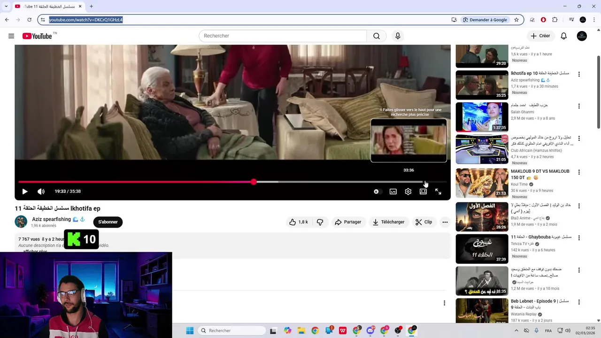The width and height of the screenshot is (601, 338).
Task: Open File Explorer from the taskbar
Action: pyautogui.click(x=301, y=330)
